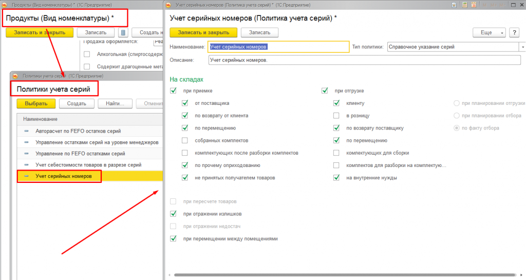The image size is (526, 280).
Task: Click the 1C logo icon of serial numbers window
Action: pyautogui.click(x=168, y=5)
